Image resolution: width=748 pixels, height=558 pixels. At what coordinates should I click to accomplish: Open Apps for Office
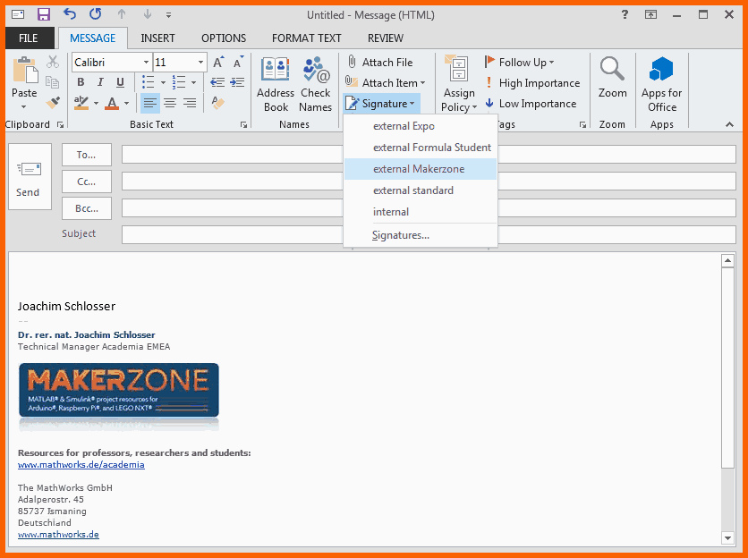tap(661, 84)
